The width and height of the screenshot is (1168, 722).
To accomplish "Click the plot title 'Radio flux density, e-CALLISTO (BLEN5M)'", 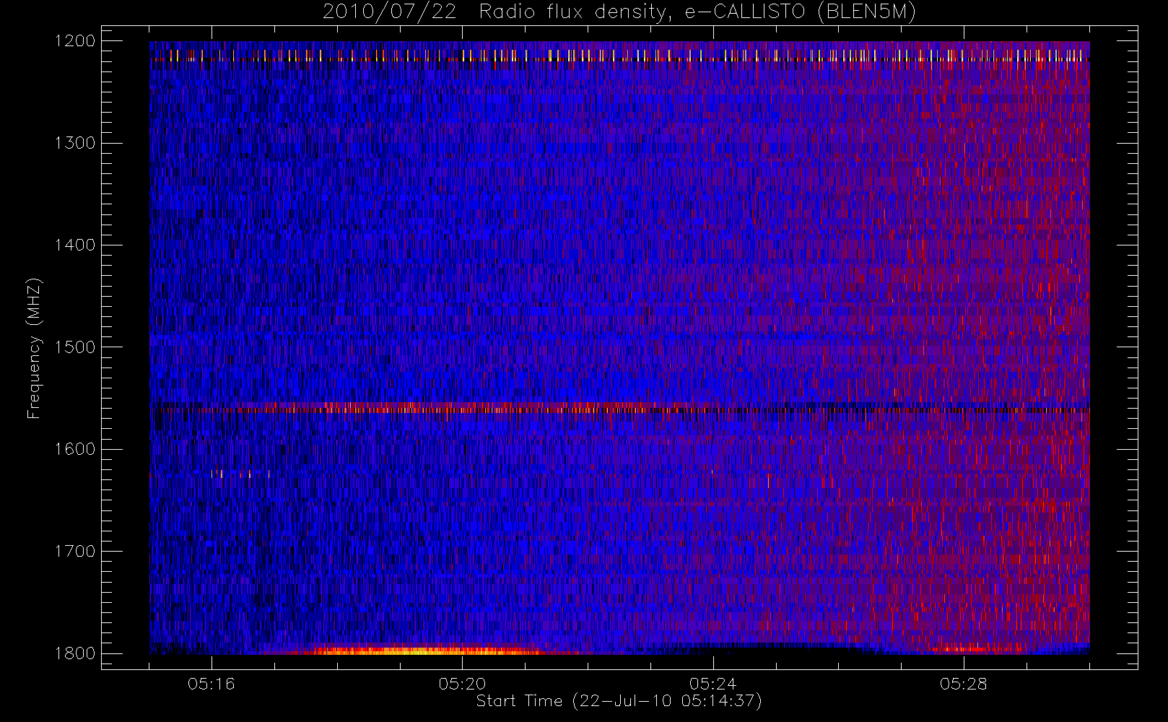I will [697, 12].
